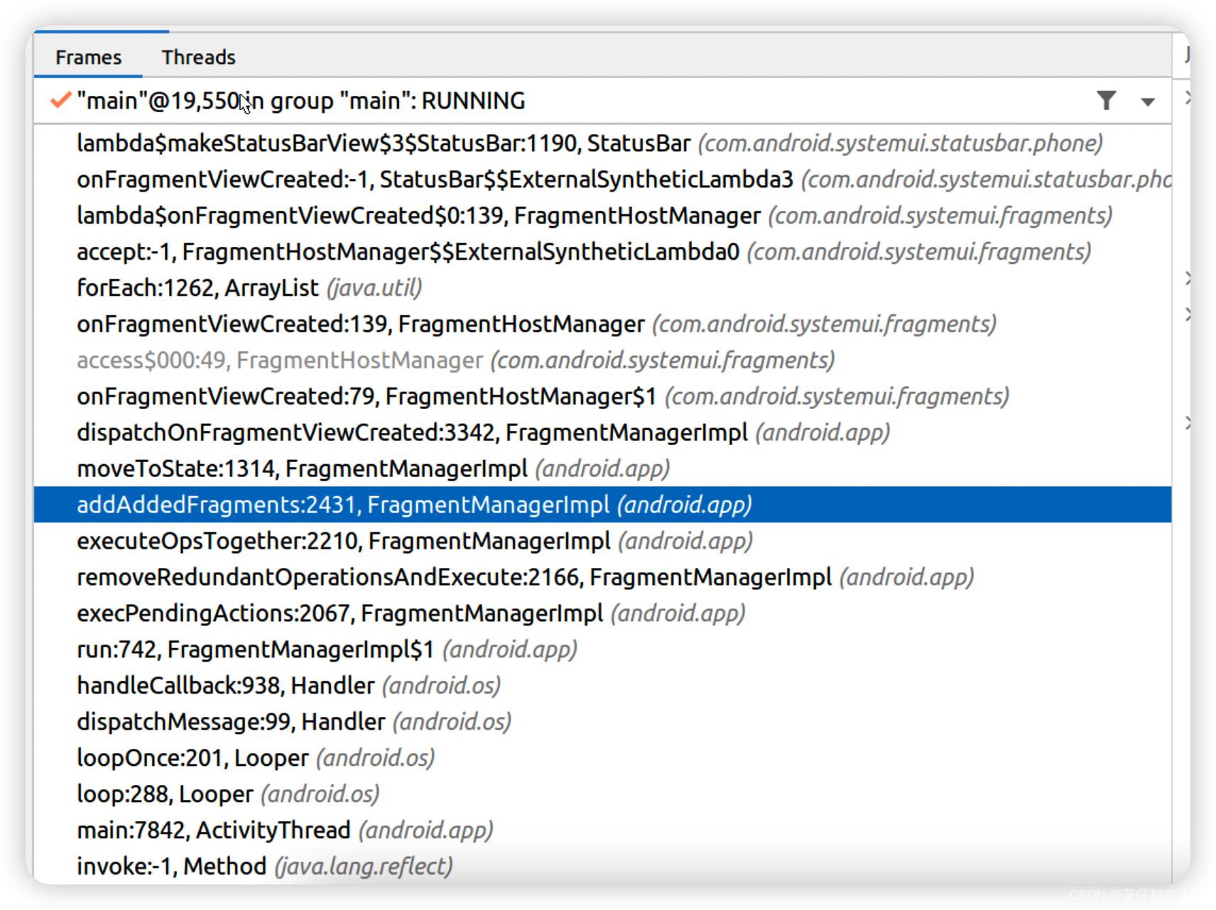1216x910 pixels.
Task: Select frame loop:288, Looper
Action: [602, 794]
